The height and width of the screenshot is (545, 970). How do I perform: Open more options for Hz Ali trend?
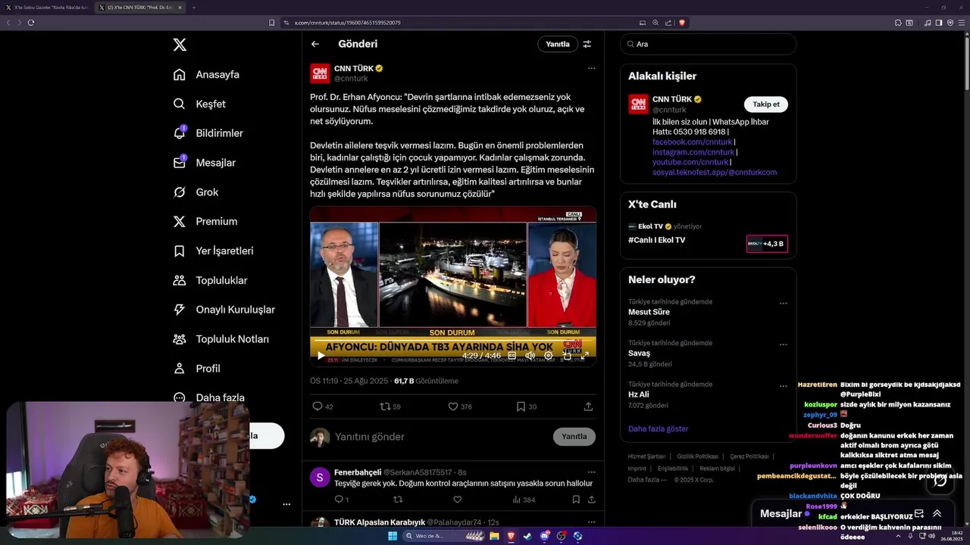(x=784, y=385)
